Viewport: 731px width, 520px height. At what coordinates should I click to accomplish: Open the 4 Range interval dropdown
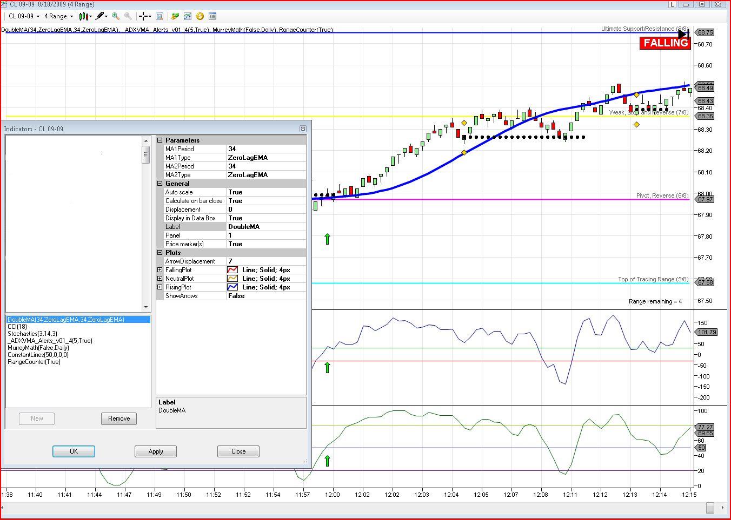point(58,16)
